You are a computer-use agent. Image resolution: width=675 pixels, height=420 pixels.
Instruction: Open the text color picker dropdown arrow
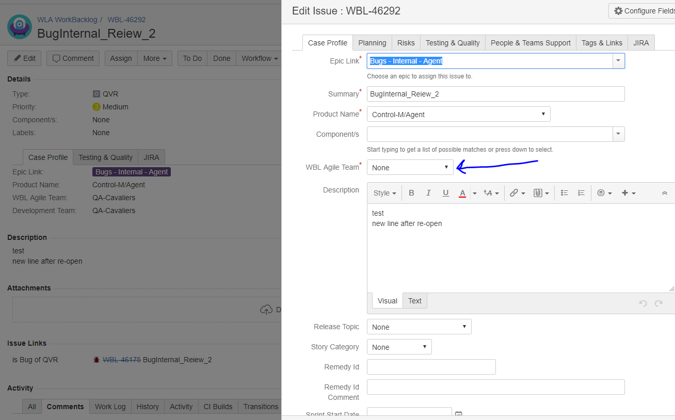[474, 193]
